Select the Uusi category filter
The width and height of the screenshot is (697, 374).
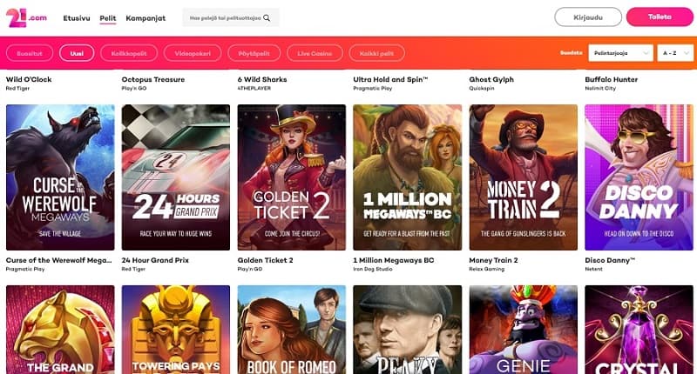click(x=77, y=53)
